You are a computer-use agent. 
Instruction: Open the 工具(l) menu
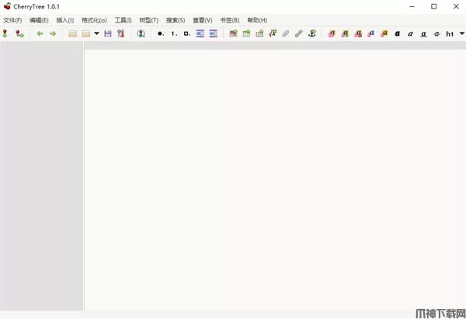123,20
